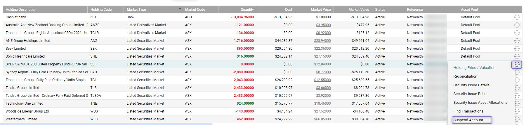526x125 pixels.
Task: Open ellipsis menu for Sonic Healthcare Limited
Action: [517, 56]
